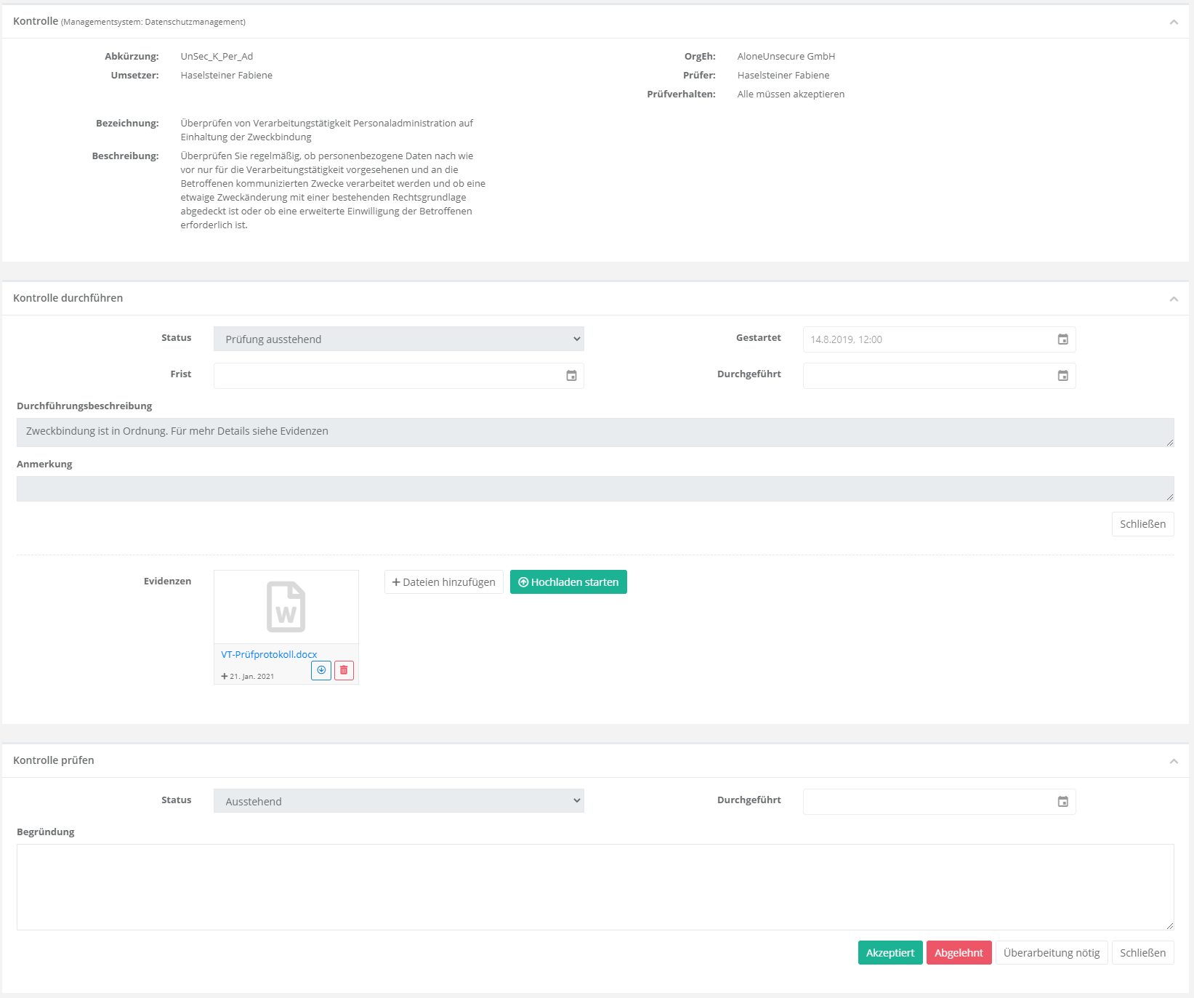The height and width of the screenshot is (998, 1194).
Task: Open calendar picker for Gestartet date
Action: click(1062, 339)
